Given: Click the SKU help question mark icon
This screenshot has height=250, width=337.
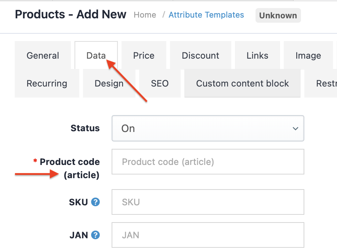Looking at the screenshot, I should pos(95,202).
